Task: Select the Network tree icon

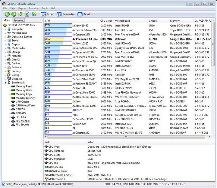Action: [x=9, y=56]
